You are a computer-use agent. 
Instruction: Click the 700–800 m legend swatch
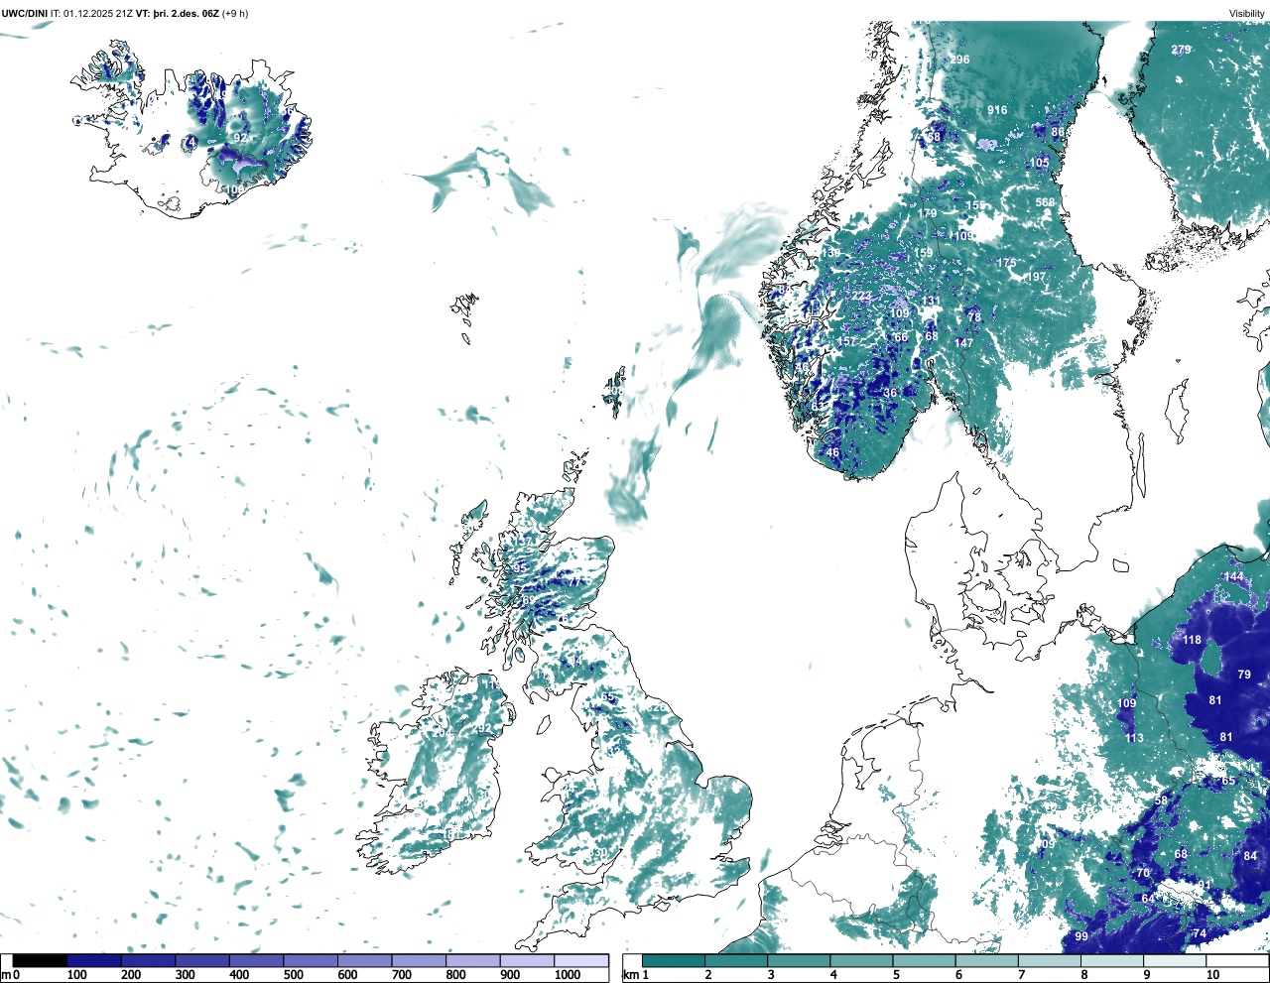click(419, 961)
